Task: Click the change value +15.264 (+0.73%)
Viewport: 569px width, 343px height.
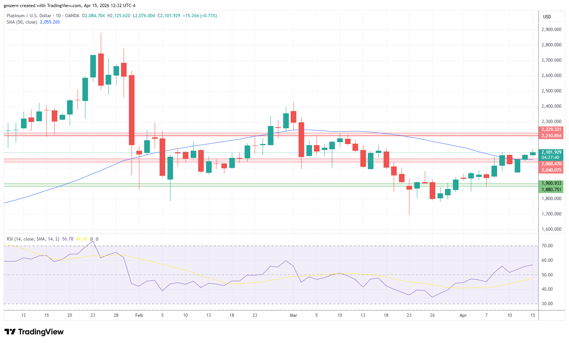Action: point(200,16)
